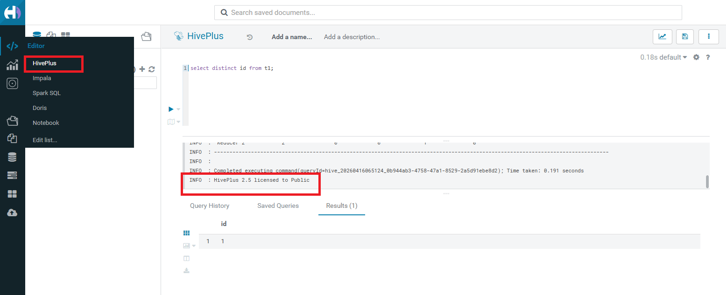Open the explain map icon
Screen dimensions: 726x295
[171, 122]
